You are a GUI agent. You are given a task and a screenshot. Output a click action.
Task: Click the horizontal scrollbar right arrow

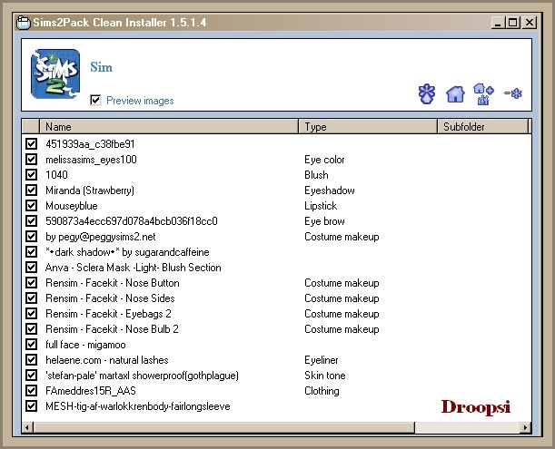coord(526,427)
